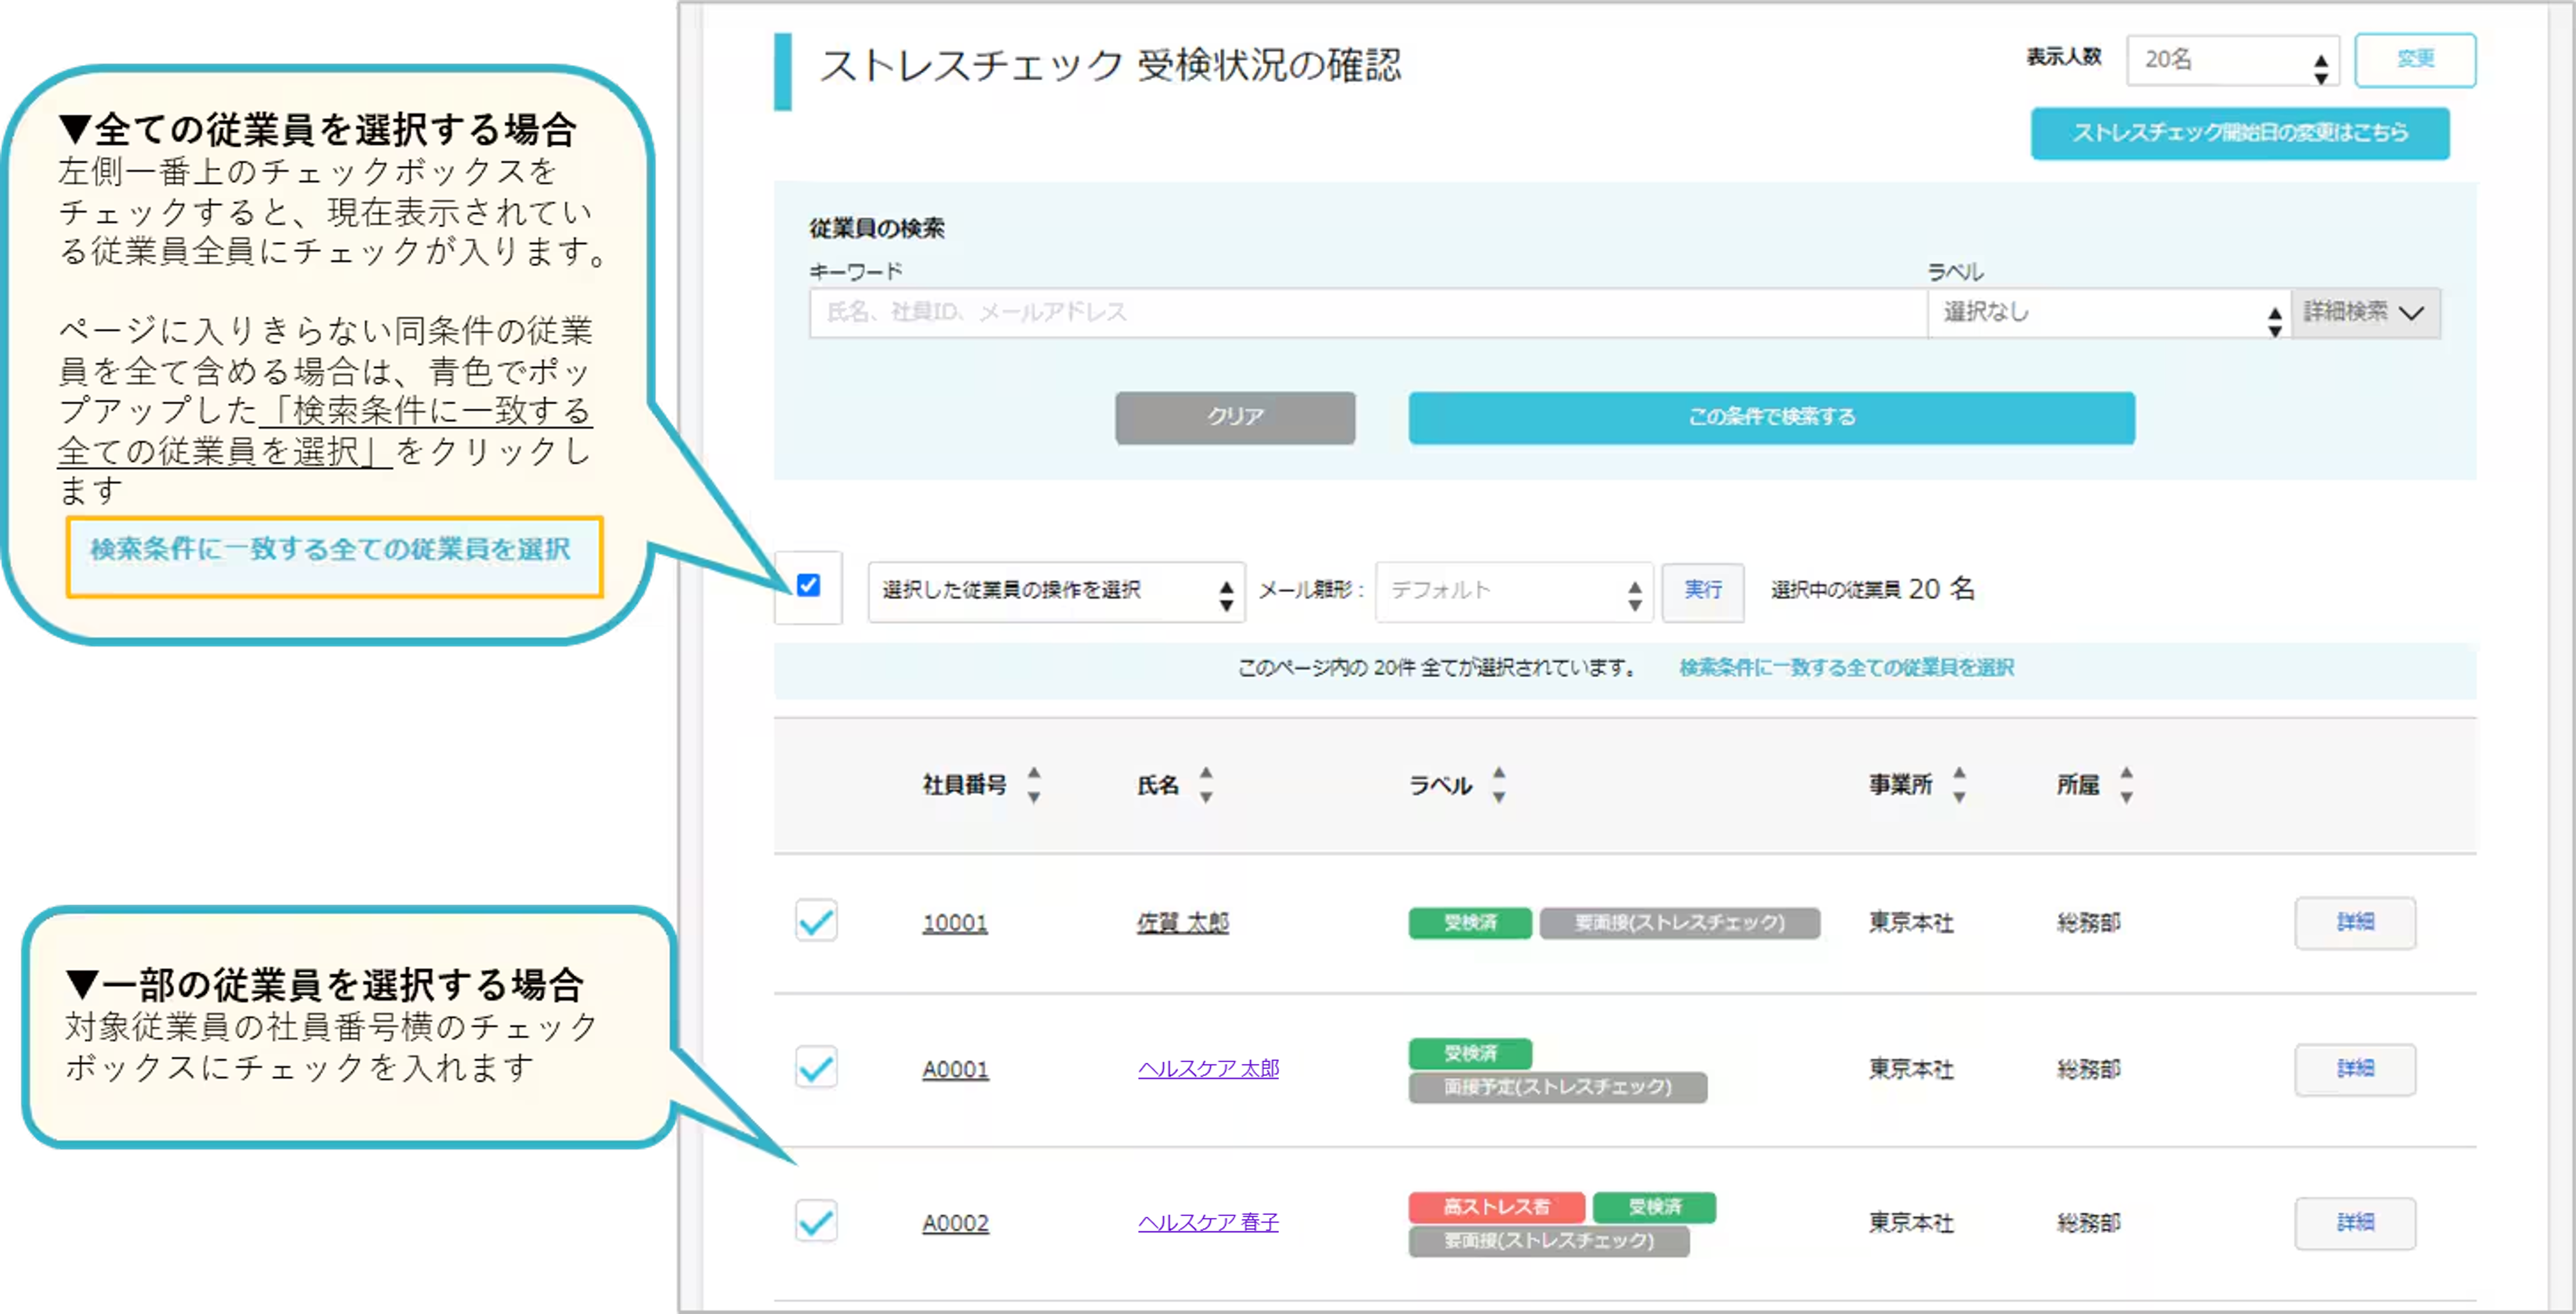Click 検索条件に一致する全ての従業員を選択 link in table banner

click(x=1846, y=668)
